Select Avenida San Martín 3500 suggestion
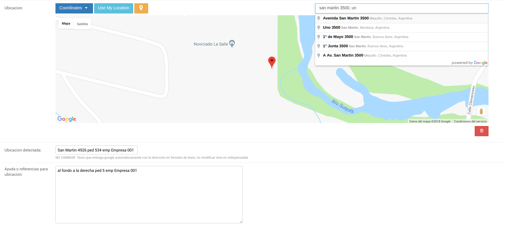The image size is (505, 226). pos(402,18)
